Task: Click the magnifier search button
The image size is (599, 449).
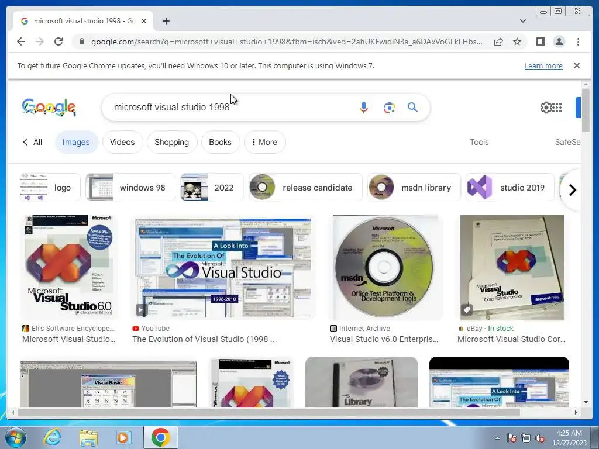Action: point(412,108)
